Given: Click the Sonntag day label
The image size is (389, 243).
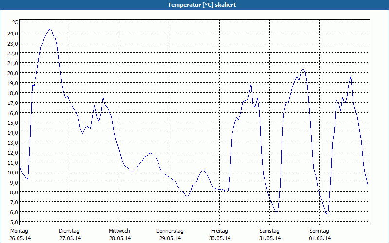Looking at the screenshot, I should click(x=319, y=231).
